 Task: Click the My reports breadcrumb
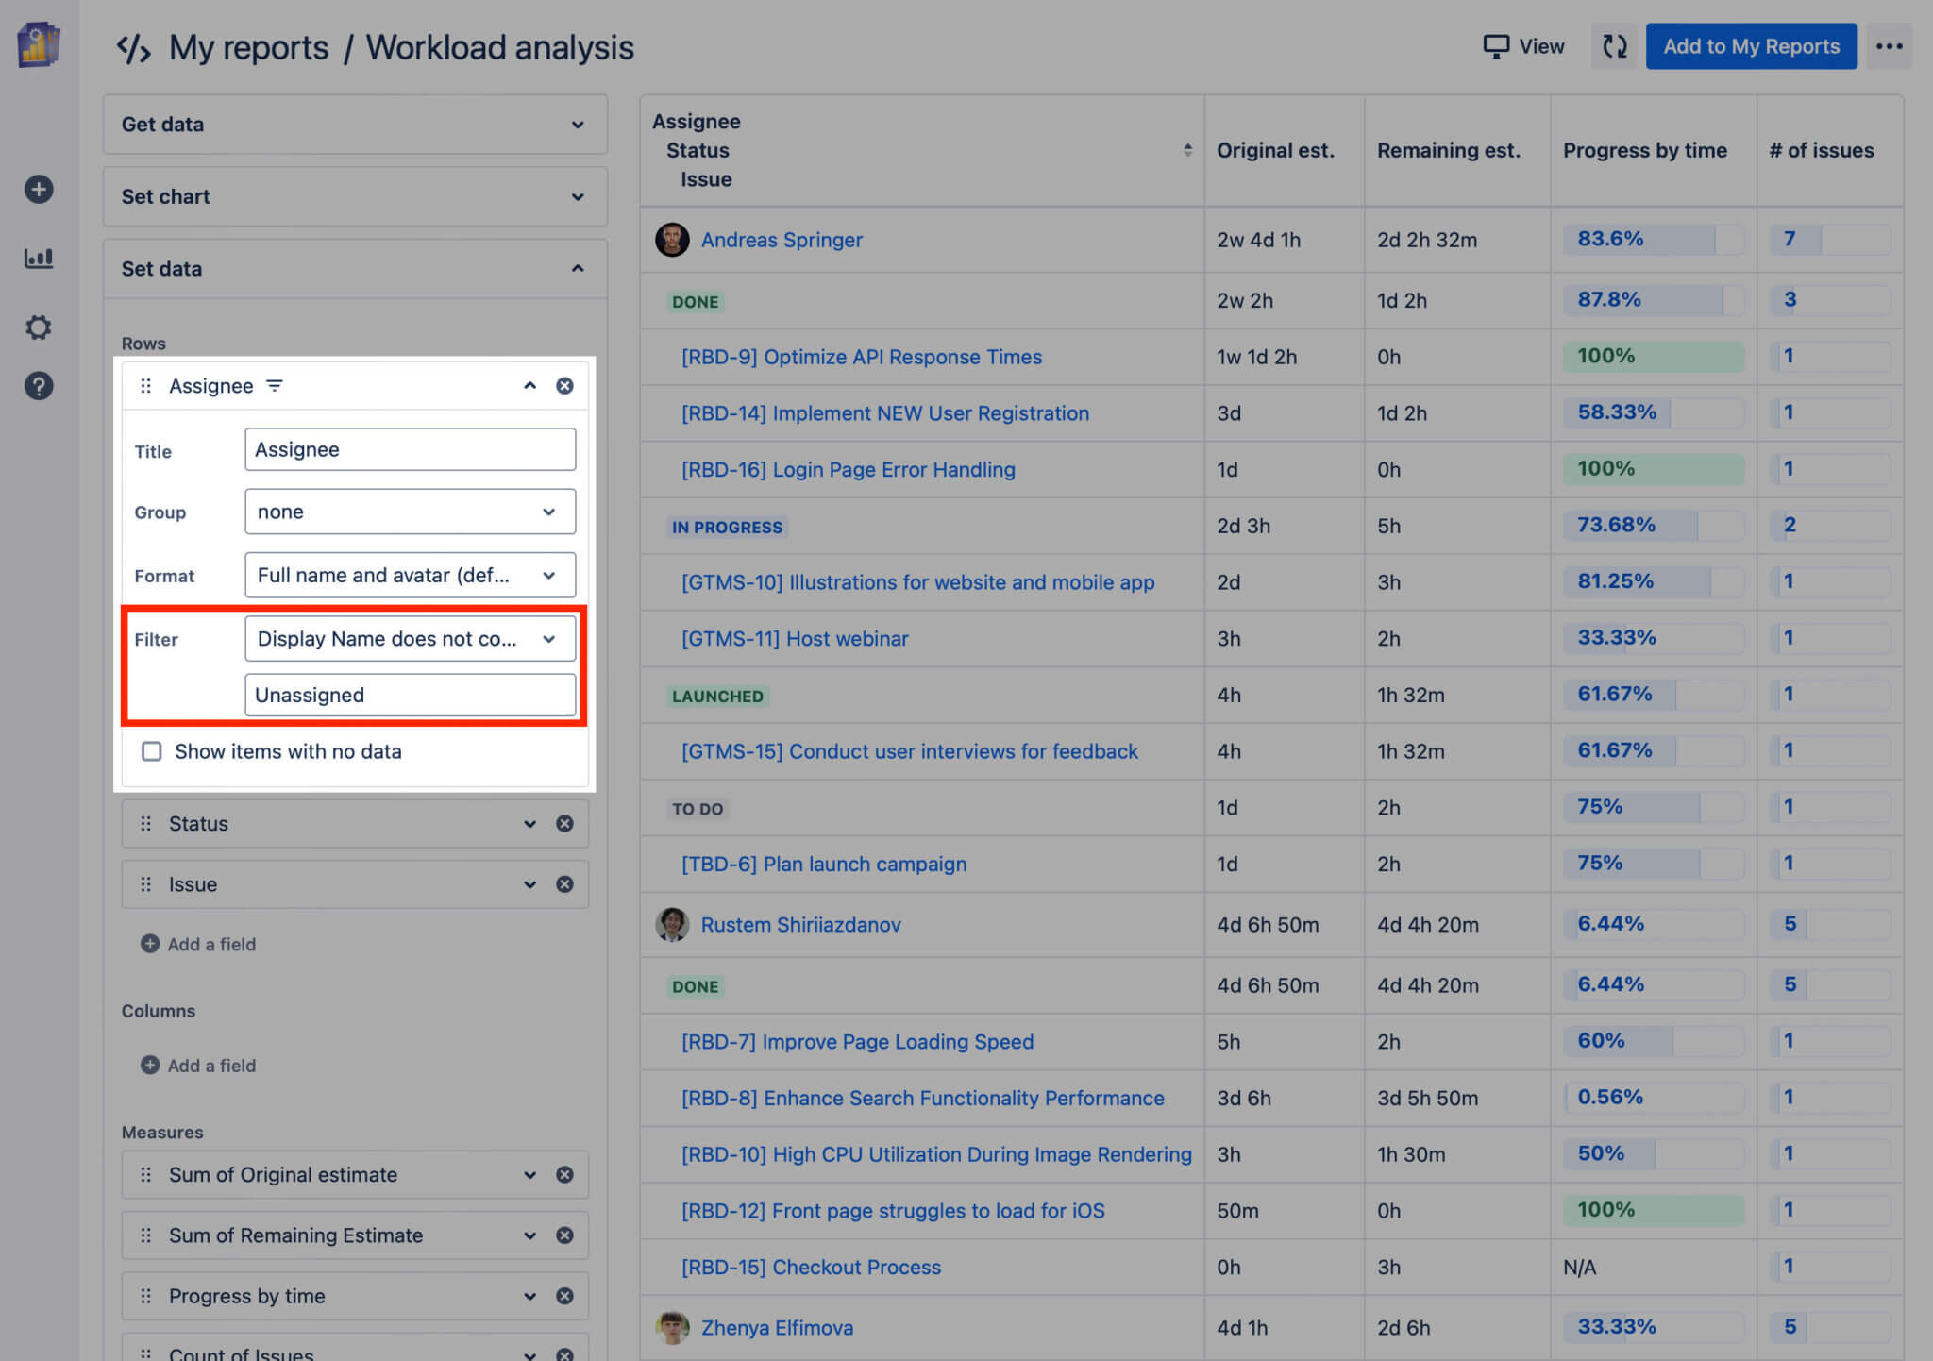pyautogui.click(x=247, y=46)
